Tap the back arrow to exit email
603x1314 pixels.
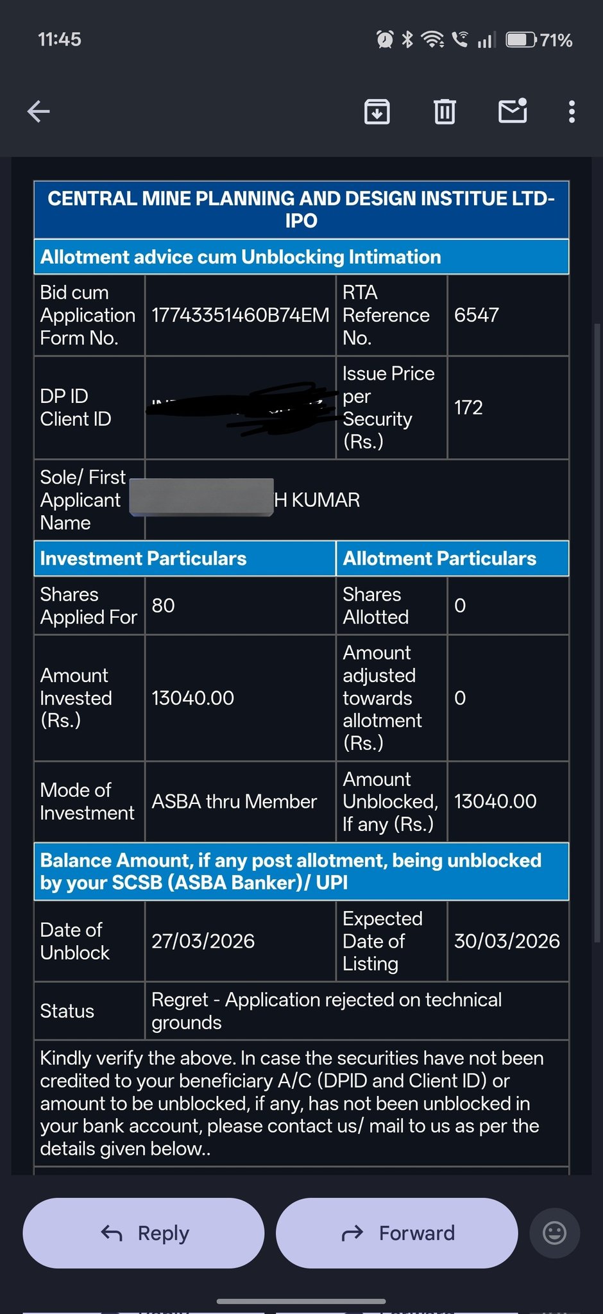coord(38,112)
